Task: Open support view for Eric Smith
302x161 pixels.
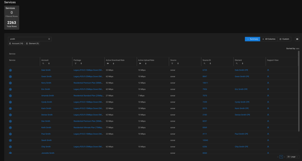Action: coord(268,89)
